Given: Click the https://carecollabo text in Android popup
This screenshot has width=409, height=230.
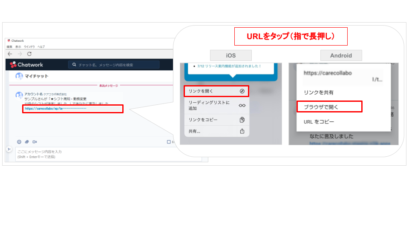Looking at the screenshot, I should [328, 73].
